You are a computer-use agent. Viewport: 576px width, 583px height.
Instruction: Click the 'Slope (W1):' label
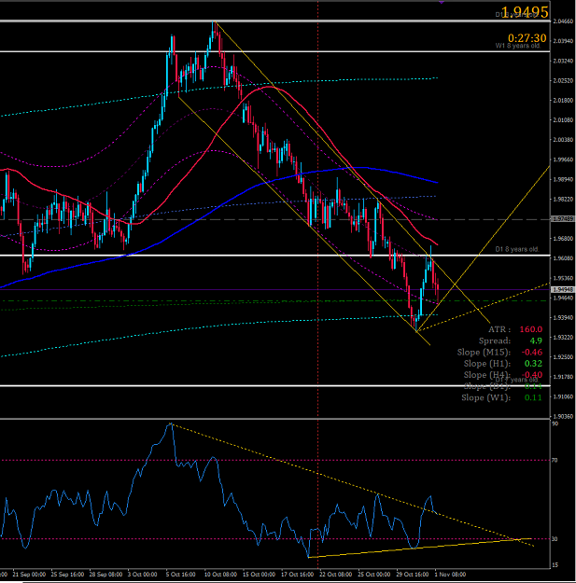(486, 397)
